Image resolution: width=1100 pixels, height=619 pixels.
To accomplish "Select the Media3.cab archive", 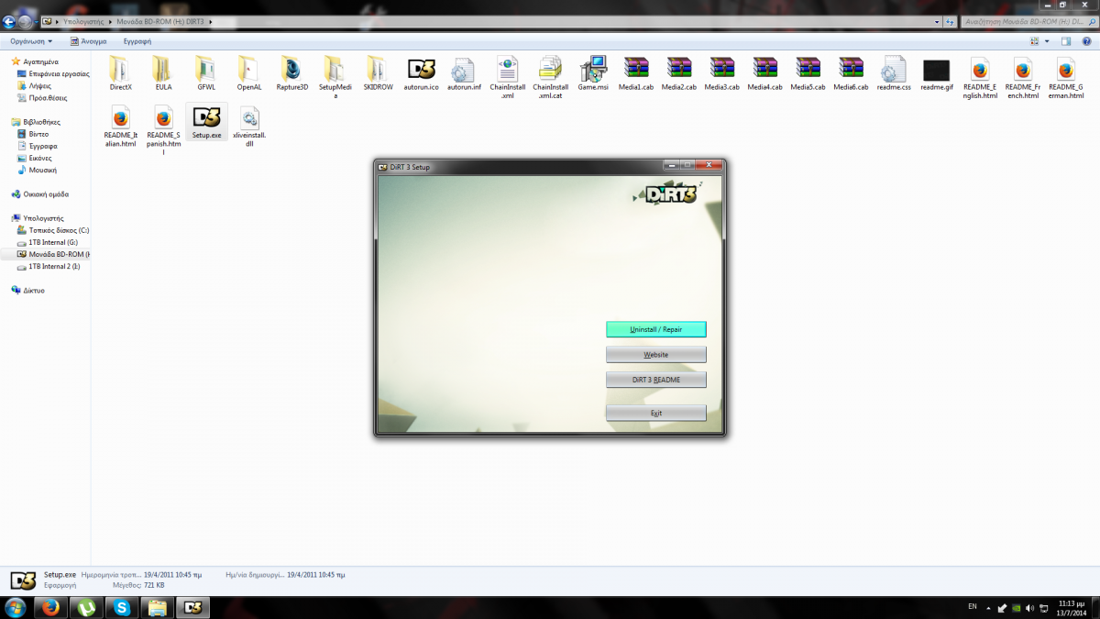I will coord(722,74).
